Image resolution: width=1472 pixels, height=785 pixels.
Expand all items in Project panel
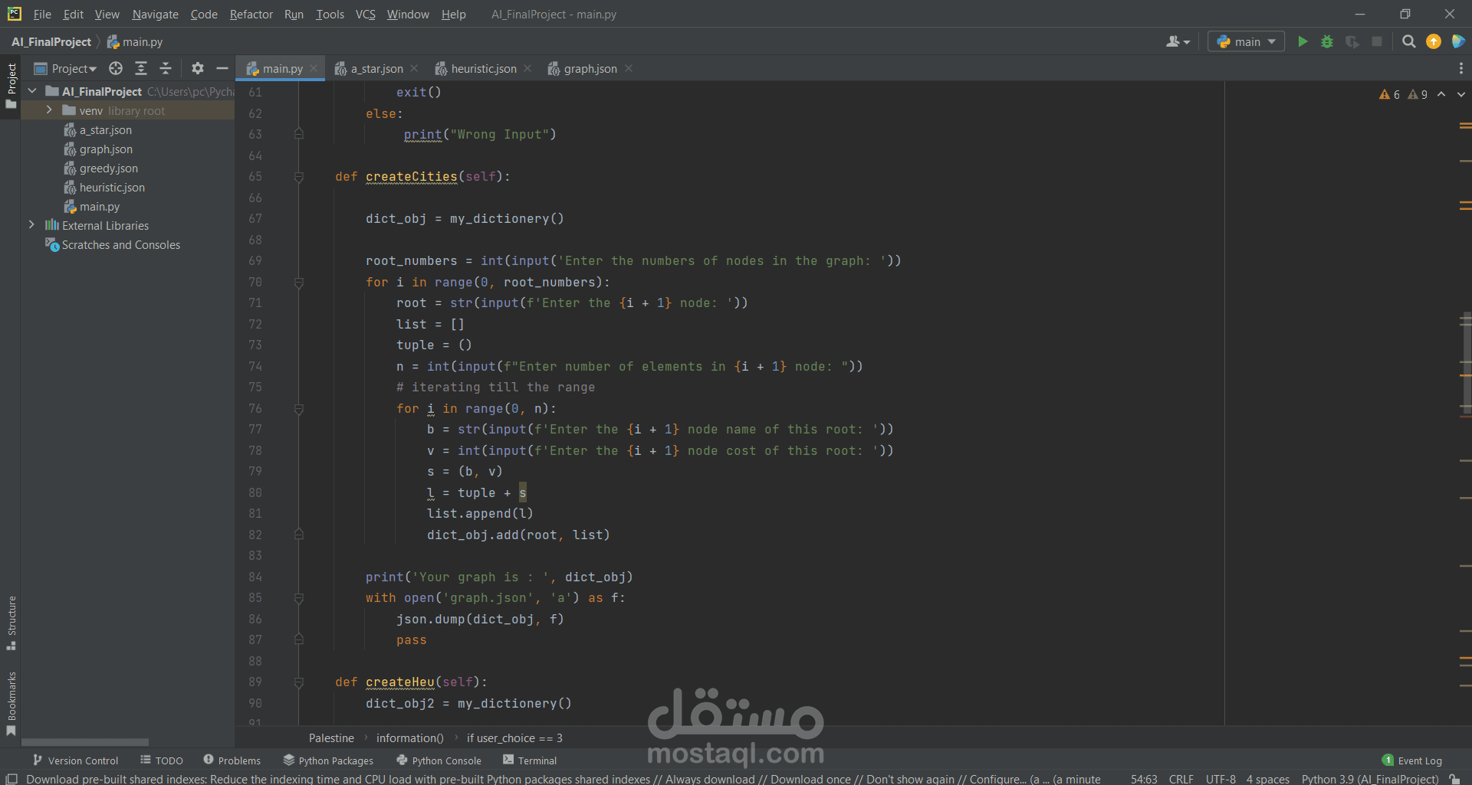coord(141,68)
